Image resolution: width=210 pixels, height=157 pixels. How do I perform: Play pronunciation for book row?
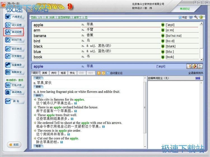pyautogui.click(x=163, y=57)
